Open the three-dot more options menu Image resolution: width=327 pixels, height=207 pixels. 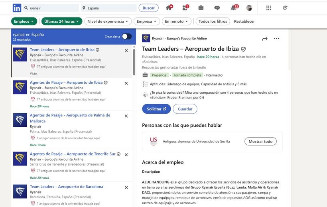point(276,38)
